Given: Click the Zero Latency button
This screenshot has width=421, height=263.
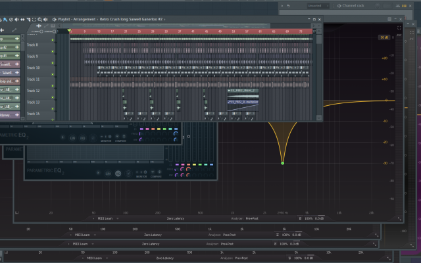Looking at the screenshot, I should point(175,218).
